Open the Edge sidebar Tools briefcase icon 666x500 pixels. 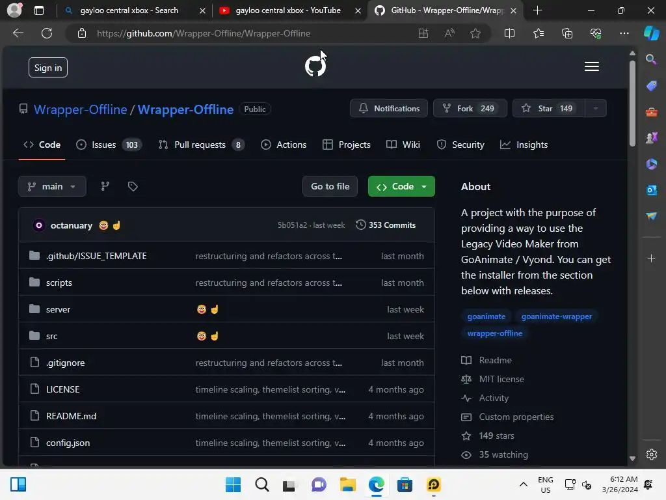[x=651, y=112]
